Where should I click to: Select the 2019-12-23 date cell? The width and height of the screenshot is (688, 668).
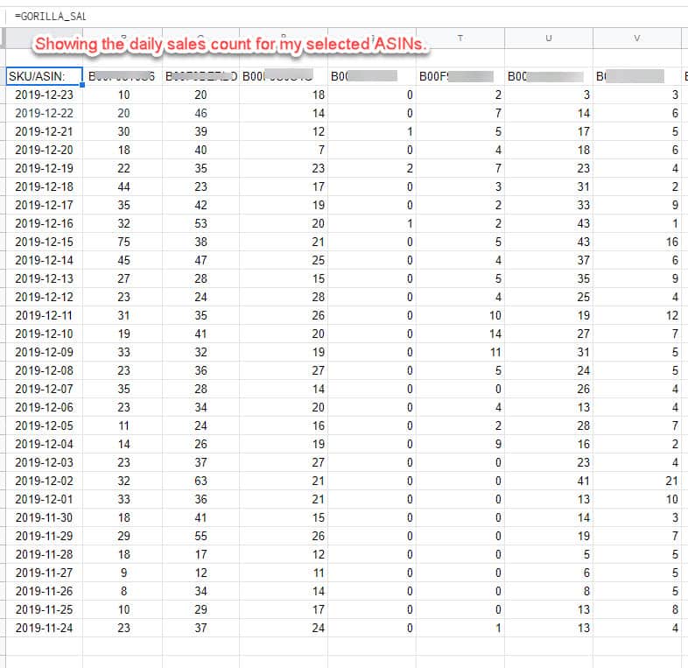point(45,95)
